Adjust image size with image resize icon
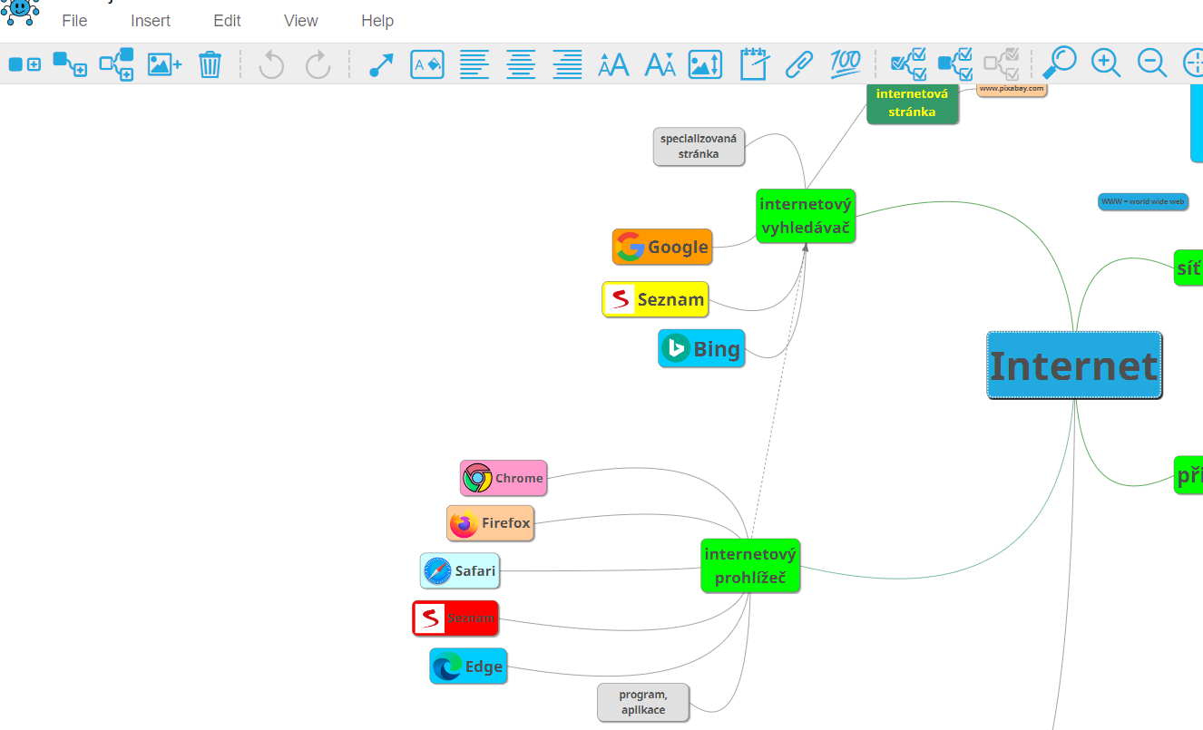 pyautogui.click(x=705, y=64)
